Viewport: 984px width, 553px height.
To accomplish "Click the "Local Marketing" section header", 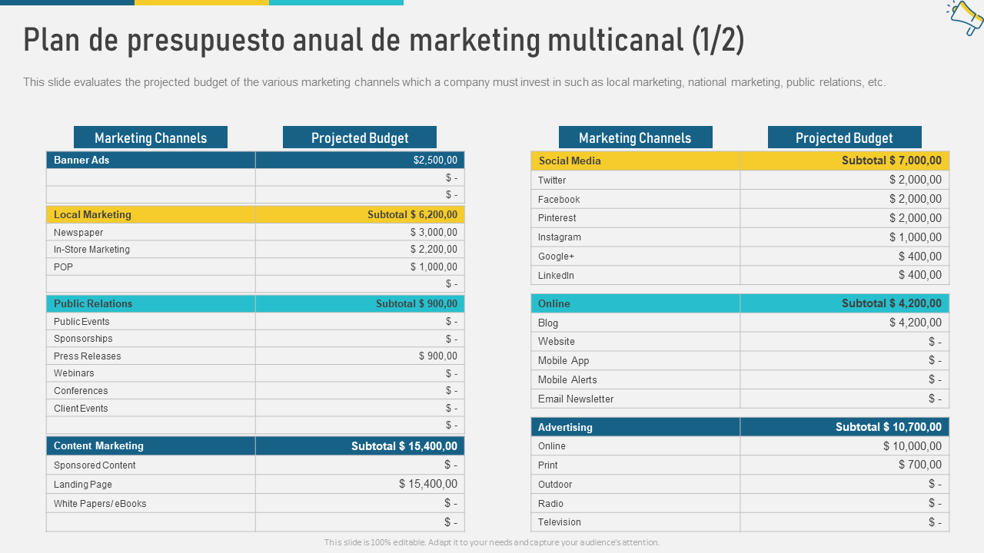I will coord(92,215).
